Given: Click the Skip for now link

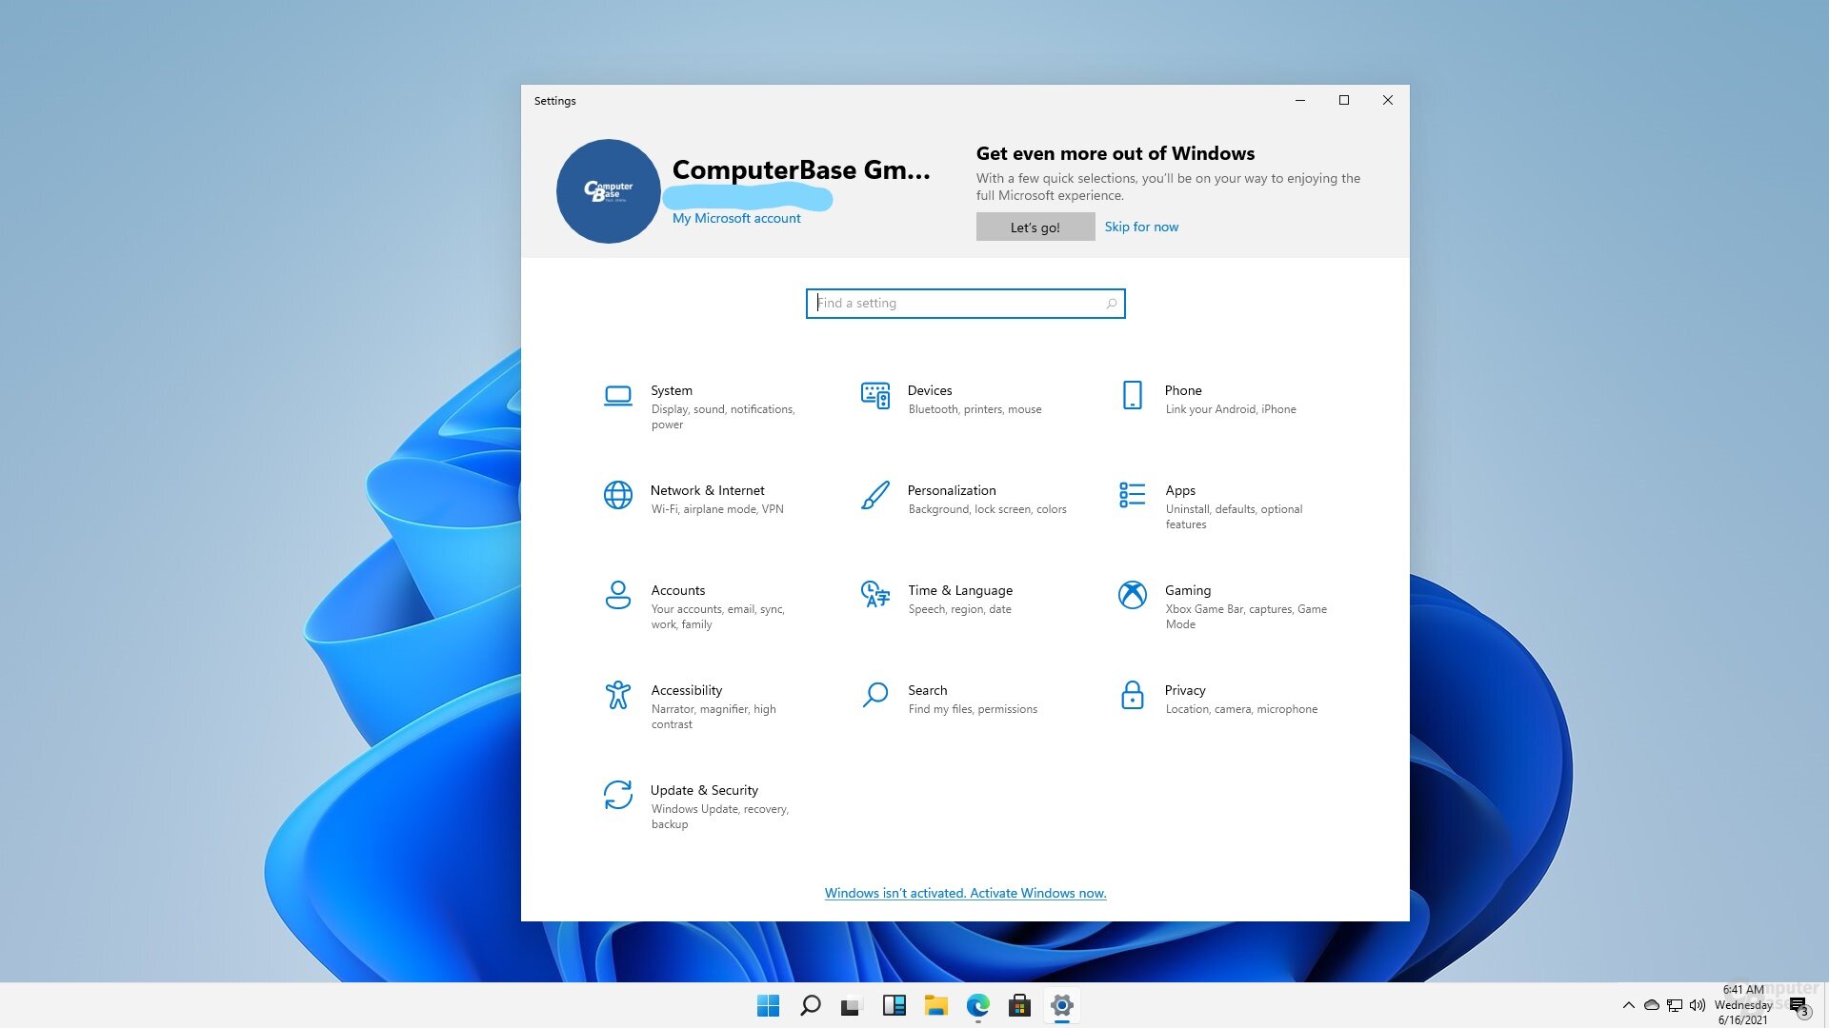Looking at the screenshot, I should coord(1140,227).
